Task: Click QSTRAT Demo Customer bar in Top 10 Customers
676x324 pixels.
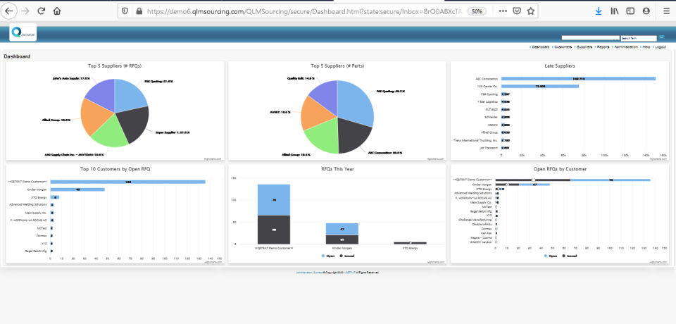Action: (127, 182)
